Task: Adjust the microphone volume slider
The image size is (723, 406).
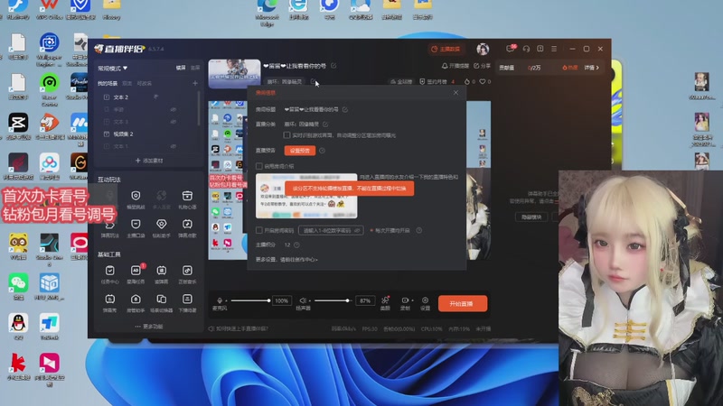Action: pos(250,300)
